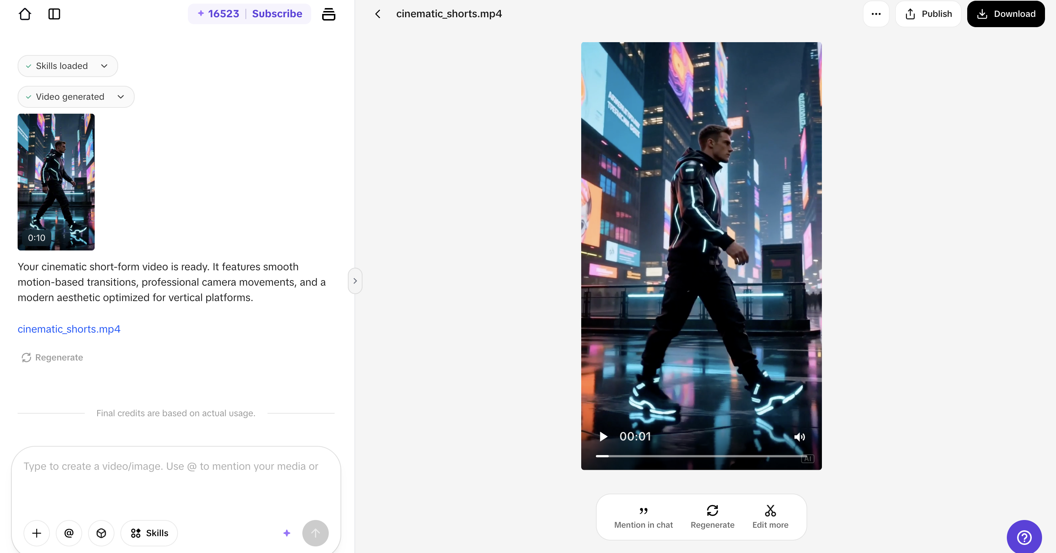
Task: Expand the Video generated dropdown
Action: coord(76,97)
